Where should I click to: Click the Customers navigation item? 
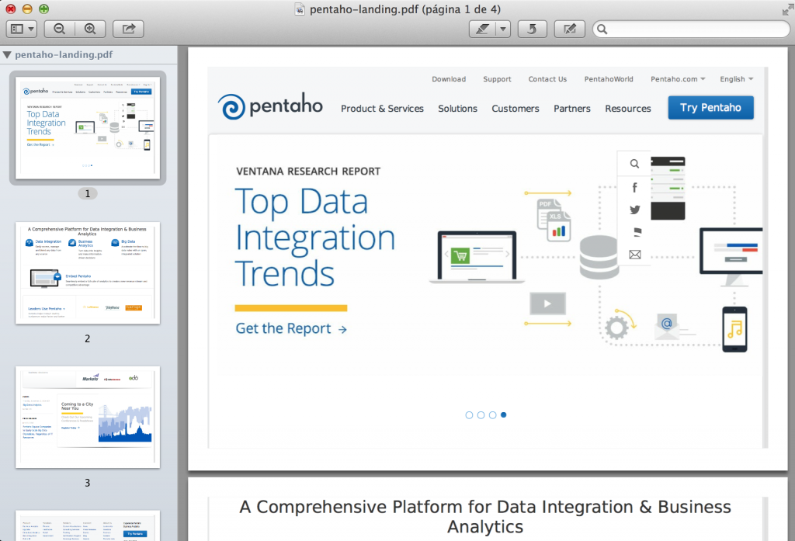pyautogui.click(x=516, y=109)
